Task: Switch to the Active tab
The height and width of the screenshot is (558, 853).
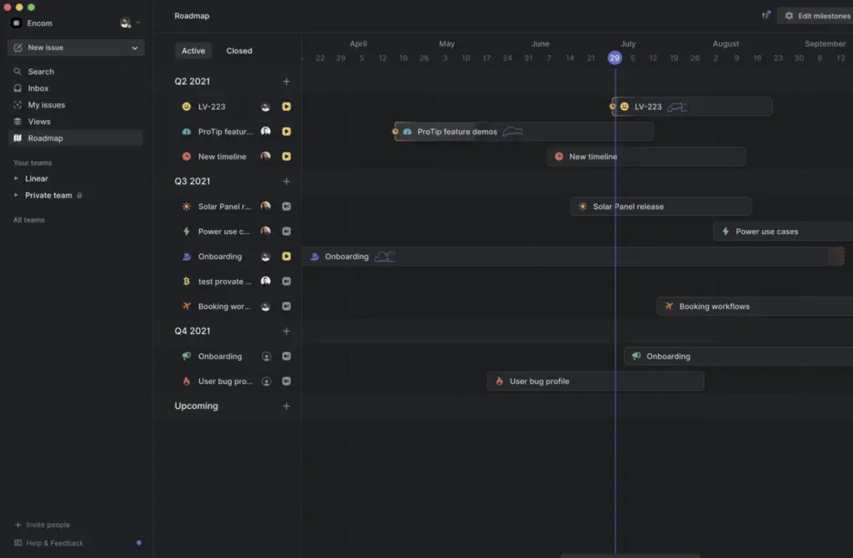Action: tap(193, 51)
